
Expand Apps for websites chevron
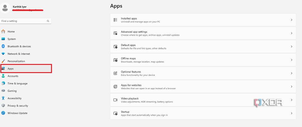coord(292,87)
